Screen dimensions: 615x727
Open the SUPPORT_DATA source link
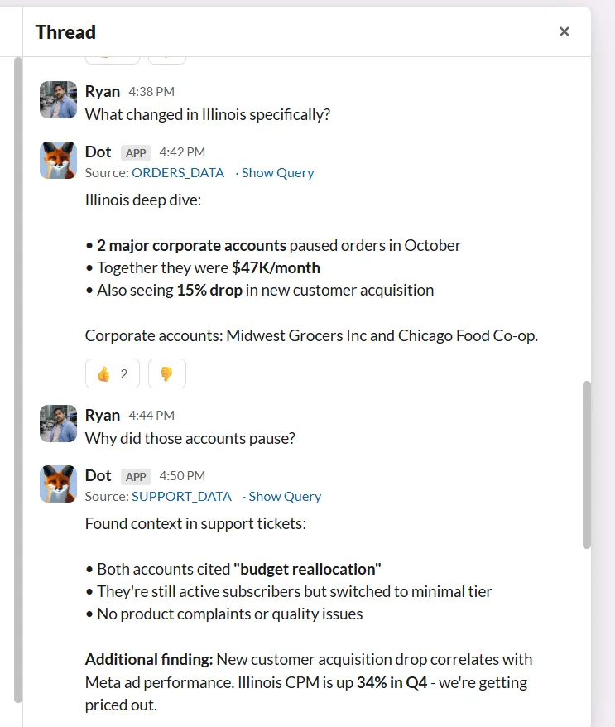point(181,497)
